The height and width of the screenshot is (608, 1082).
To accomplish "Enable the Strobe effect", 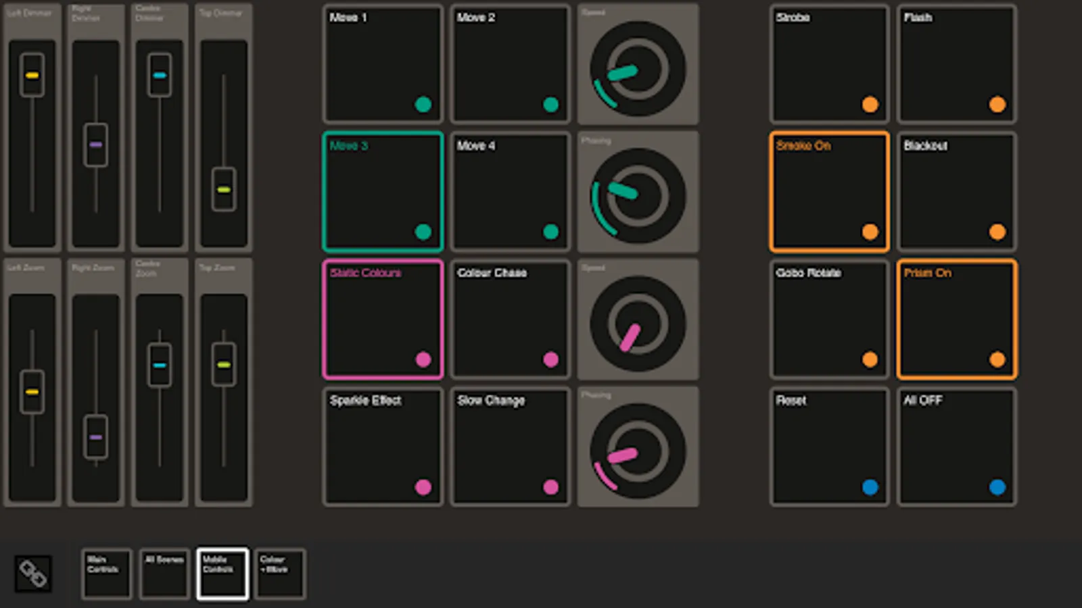I will pos(828,63).
